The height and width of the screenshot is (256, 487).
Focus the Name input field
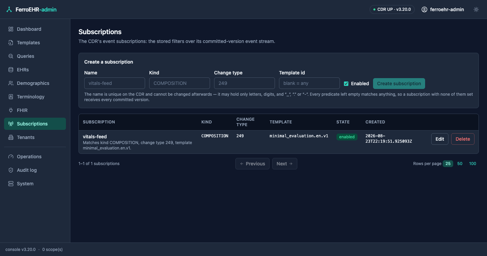[115, 83]
